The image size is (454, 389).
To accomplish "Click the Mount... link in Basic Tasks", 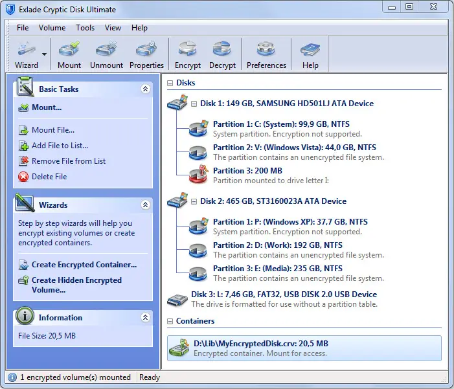I will click(x=47, y=107).
